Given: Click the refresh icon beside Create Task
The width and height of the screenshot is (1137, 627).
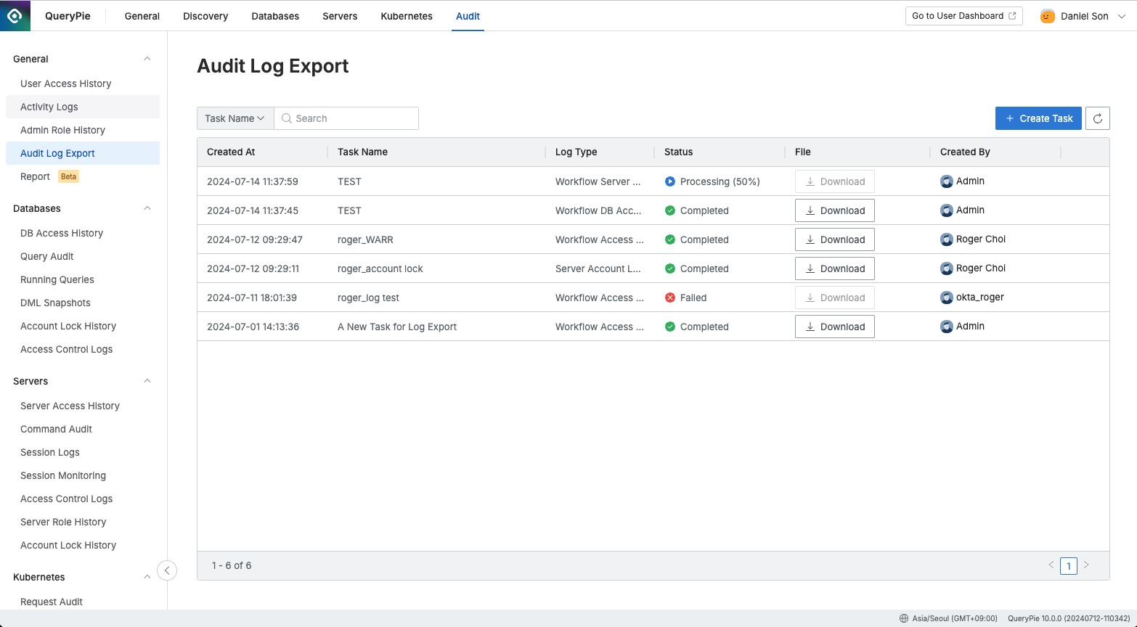Looking at the screenshot, I should [x=1097, y=118].
